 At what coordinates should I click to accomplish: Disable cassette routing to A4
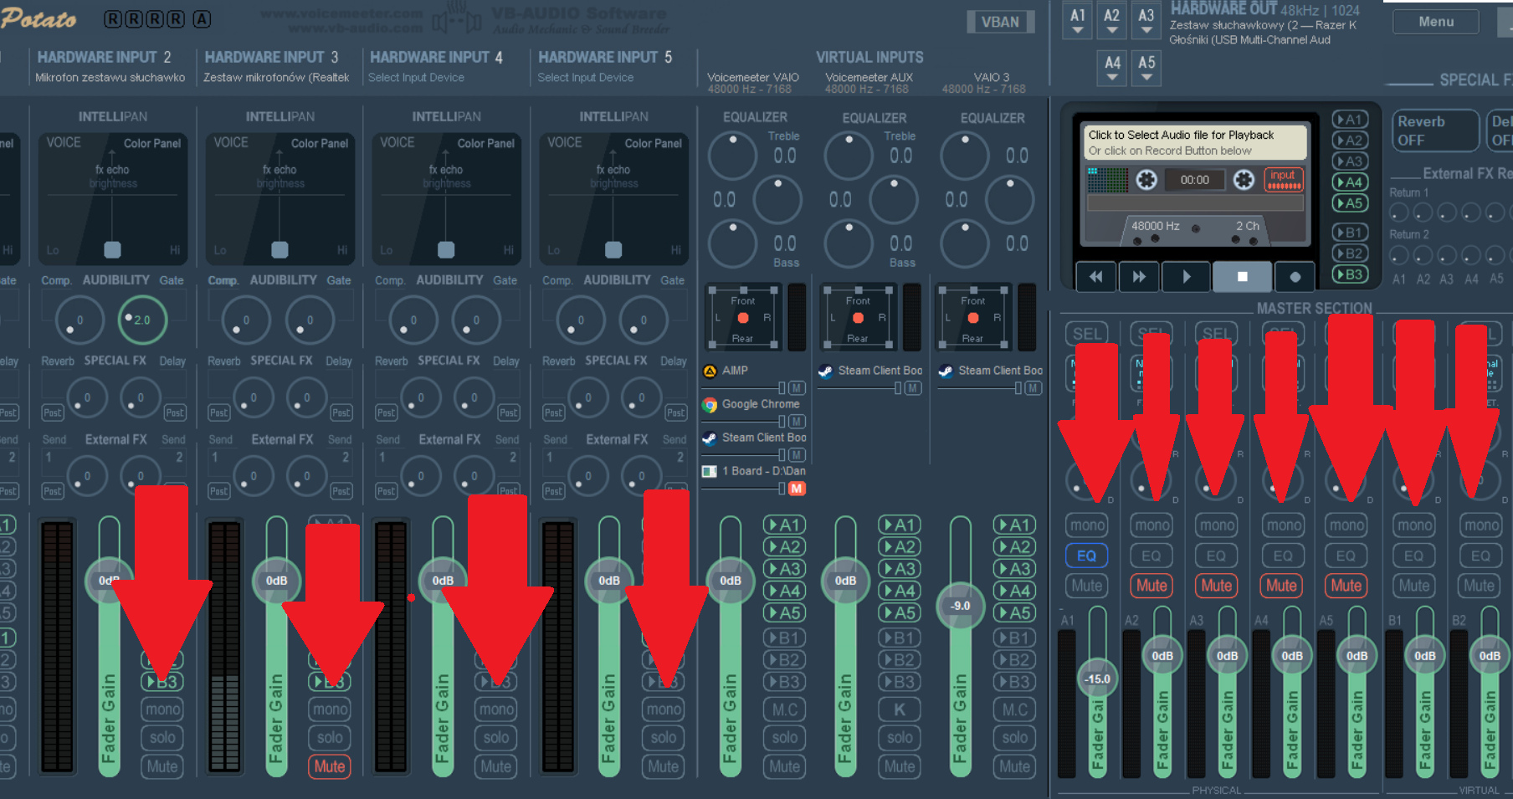[x=1349, y=182]
